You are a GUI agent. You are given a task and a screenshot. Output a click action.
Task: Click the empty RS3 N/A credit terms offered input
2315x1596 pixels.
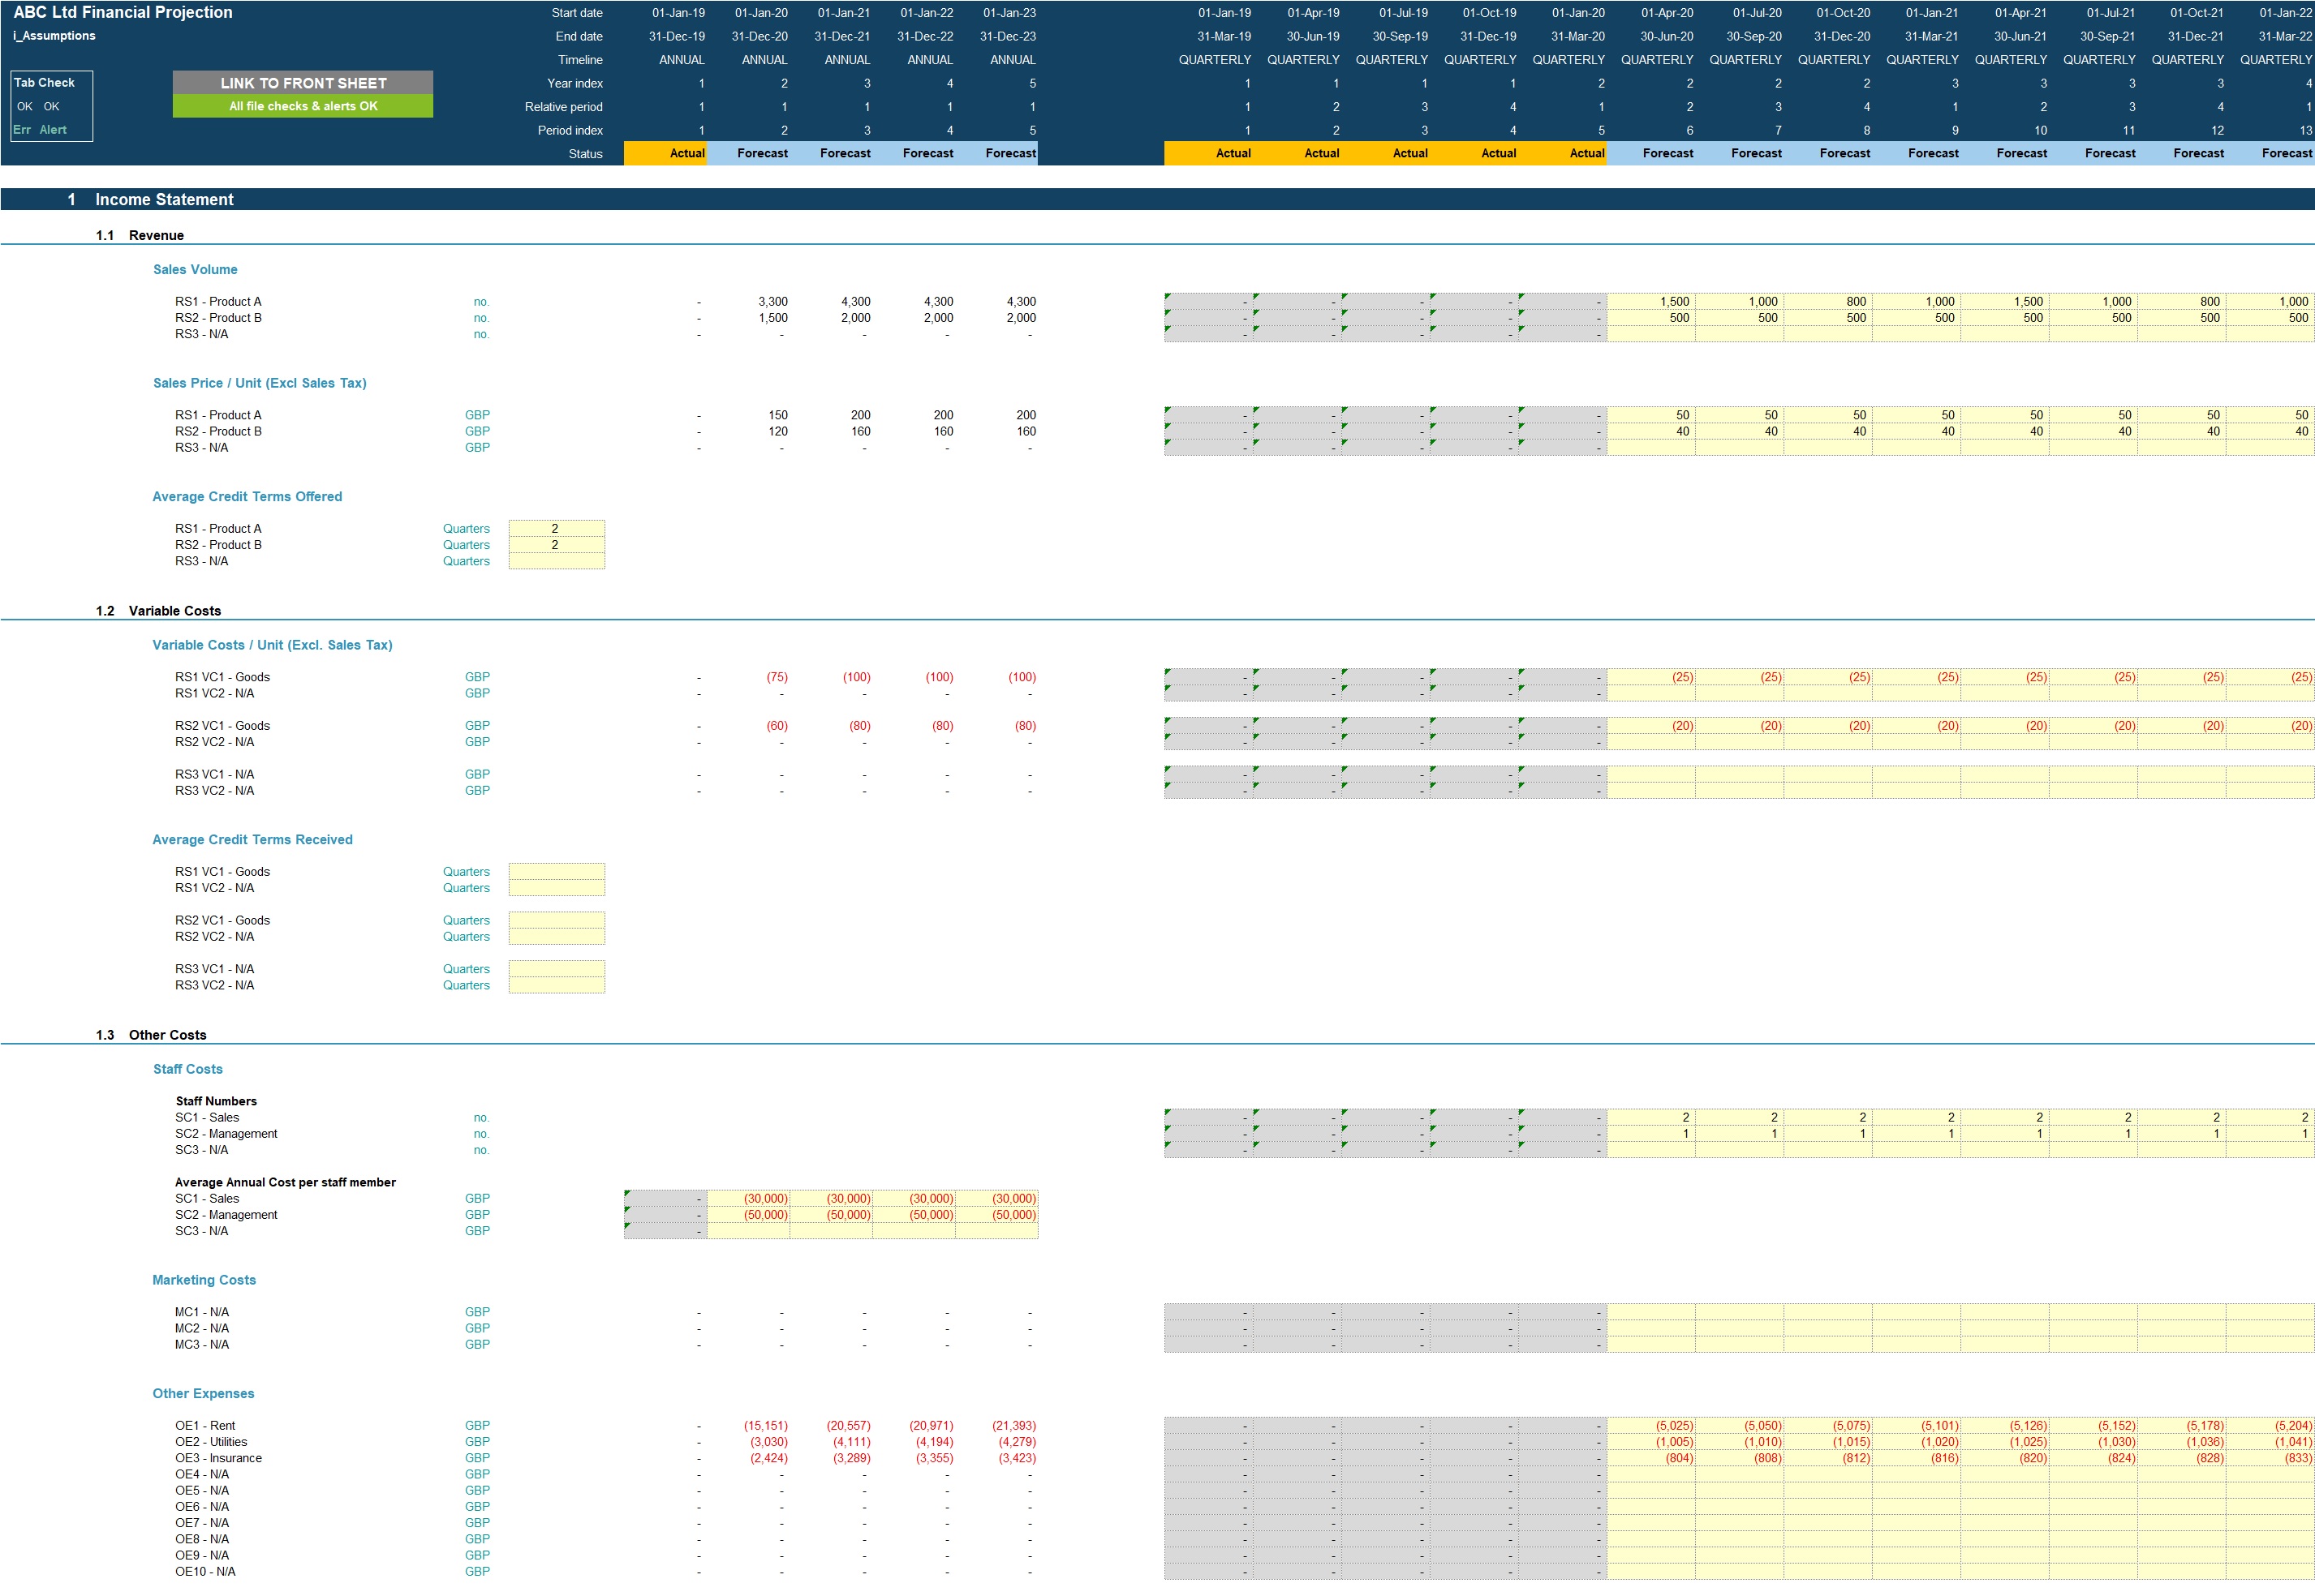click(x=557, y=561)
